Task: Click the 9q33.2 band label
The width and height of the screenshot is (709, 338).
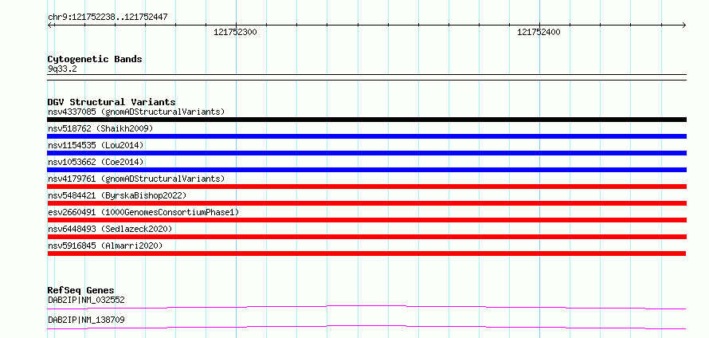Action: [62, 69]
